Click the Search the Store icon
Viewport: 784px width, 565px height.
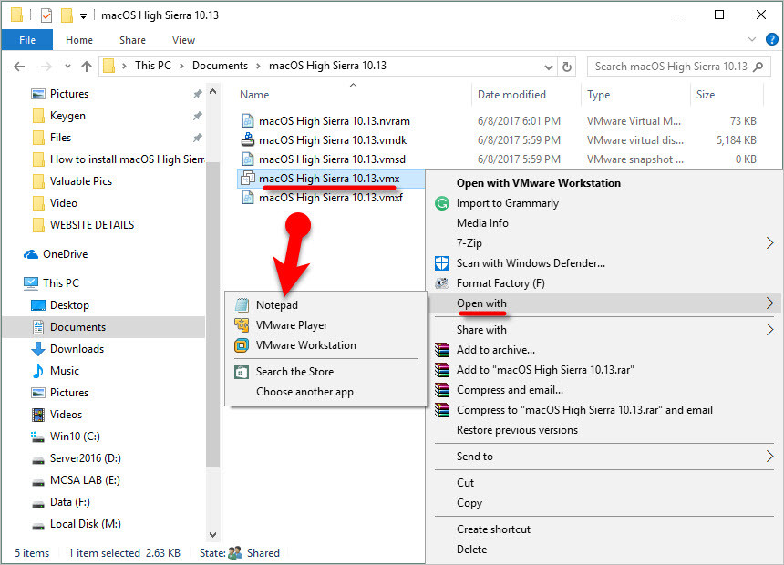242,372
